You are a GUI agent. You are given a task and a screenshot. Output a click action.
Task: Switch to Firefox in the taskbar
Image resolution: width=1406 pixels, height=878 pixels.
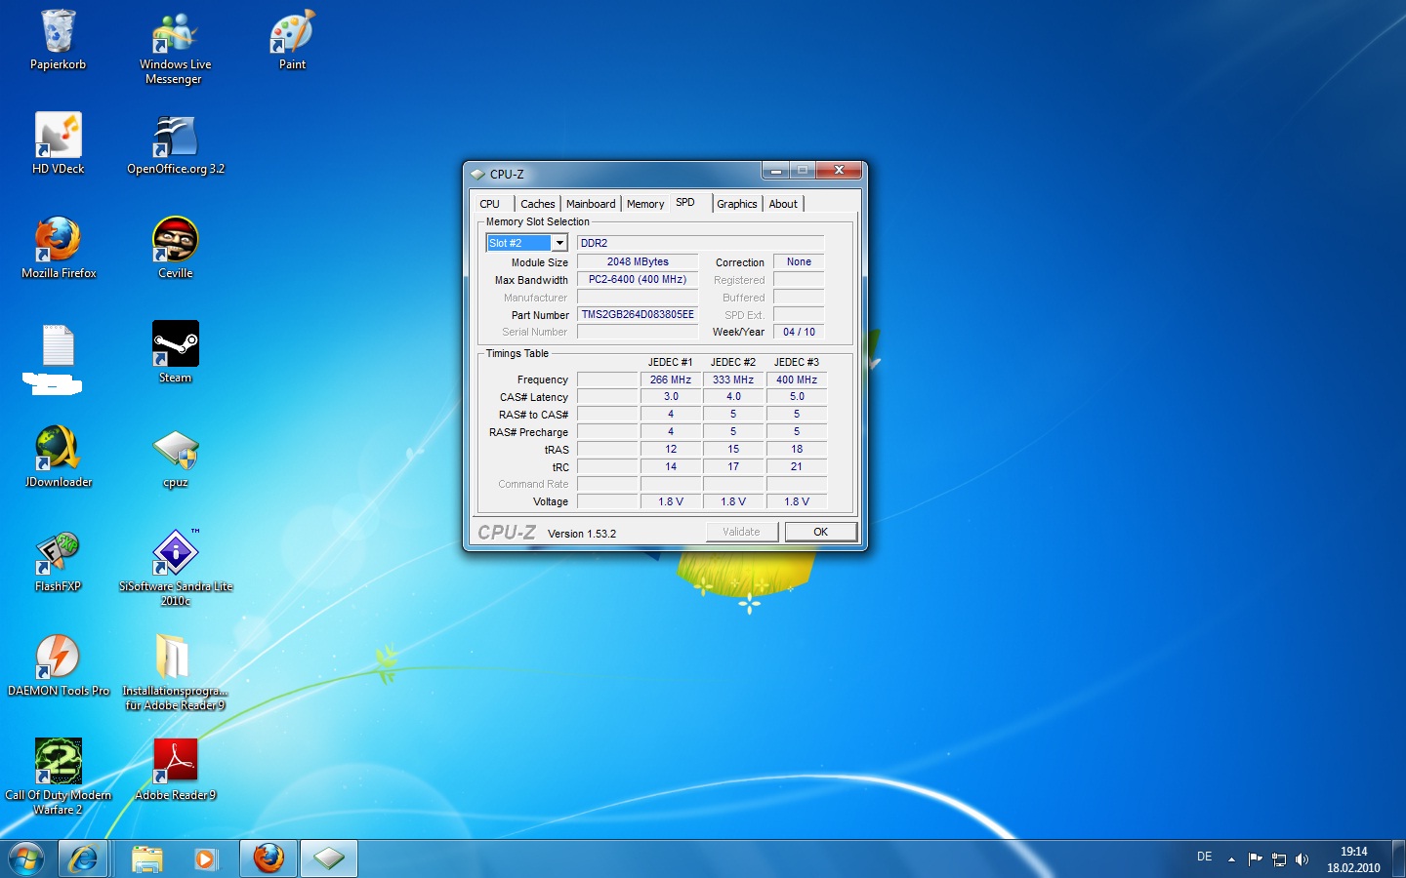pyautogui.click(x=269, y=858)
